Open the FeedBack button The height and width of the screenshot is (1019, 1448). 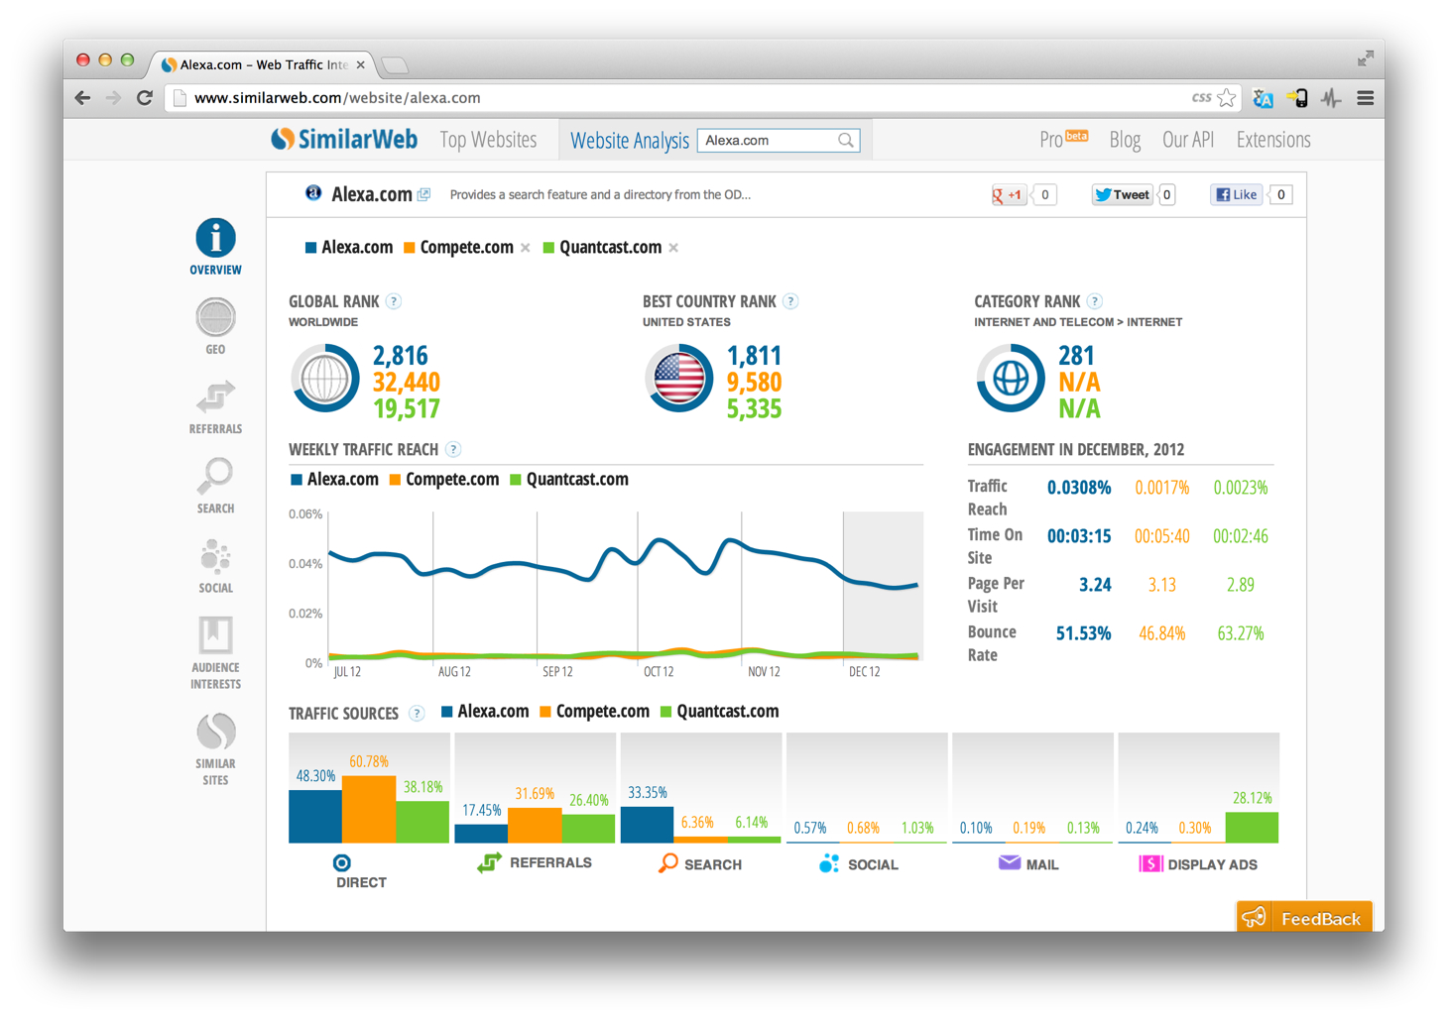tap(1304, 917)
